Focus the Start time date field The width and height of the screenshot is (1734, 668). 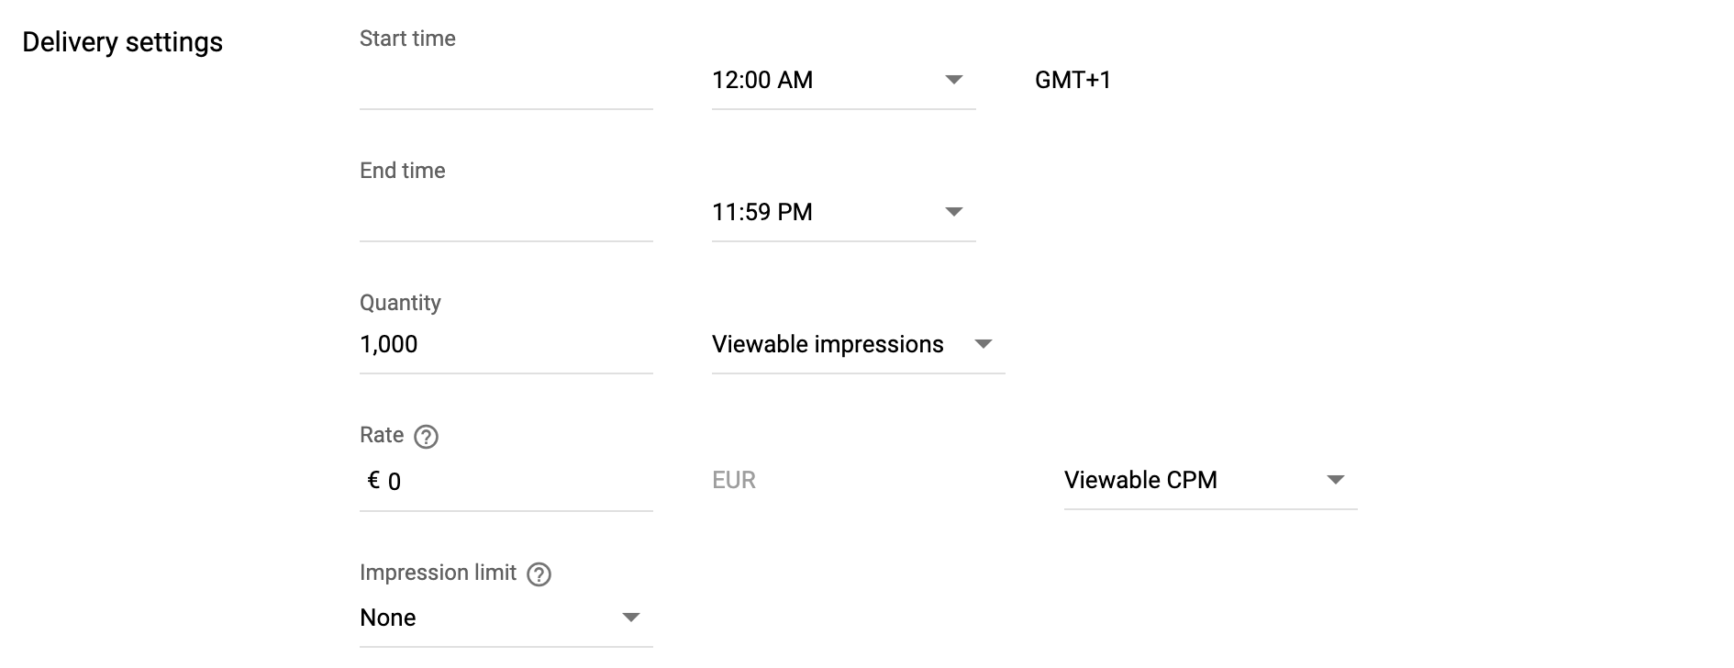506,83
